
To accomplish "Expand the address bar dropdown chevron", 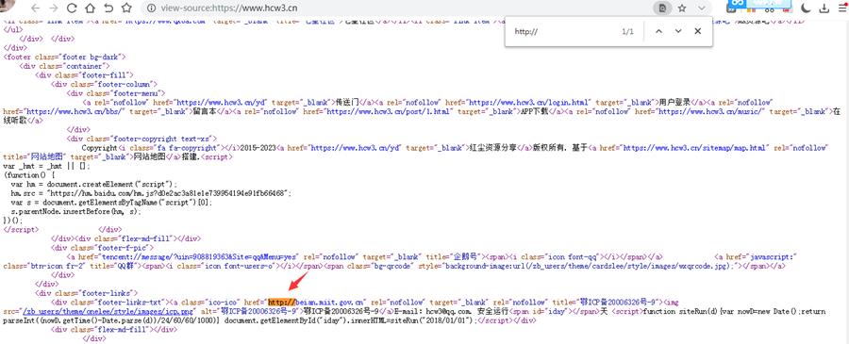I will pyautogui.click(x=702, y=8).
